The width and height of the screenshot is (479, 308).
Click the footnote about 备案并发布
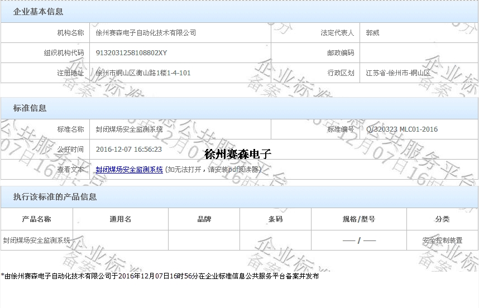point(160,276)
